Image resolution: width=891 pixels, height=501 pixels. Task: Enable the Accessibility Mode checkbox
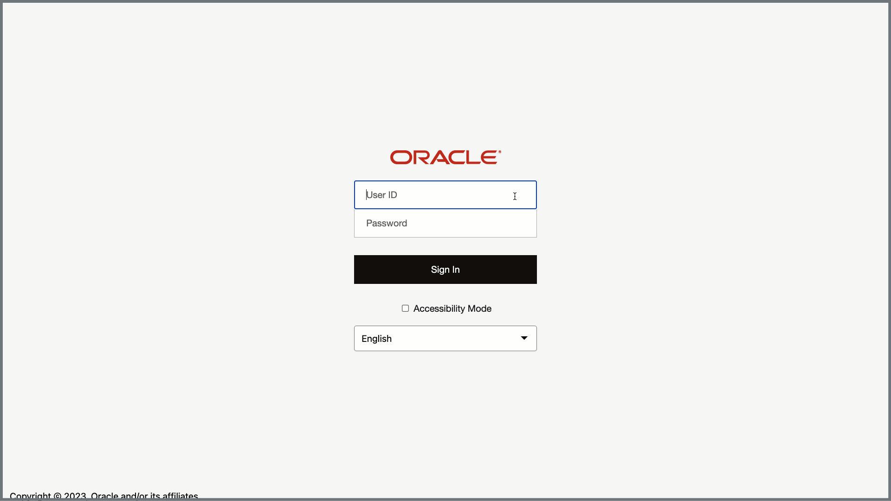(x=405, y=308)
